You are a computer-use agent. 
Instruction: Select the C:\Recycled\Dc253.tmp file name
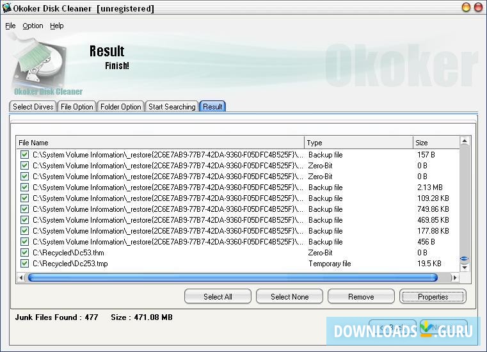[70, 264]
